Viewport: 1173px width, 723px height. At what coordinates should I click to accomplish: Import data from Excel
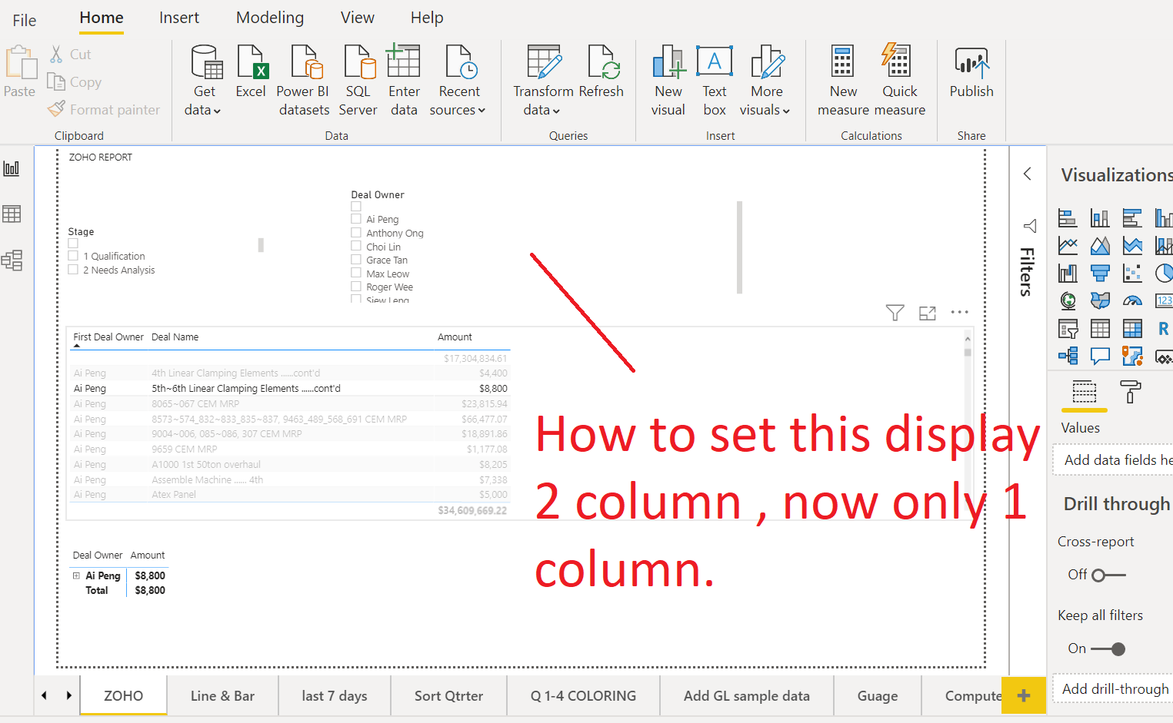pyautogui.click(x=251, y=71)
